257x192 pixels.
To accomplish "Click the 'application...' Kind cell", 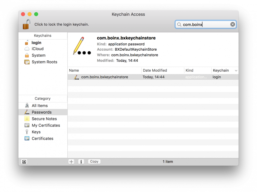I will pos(196,77).
